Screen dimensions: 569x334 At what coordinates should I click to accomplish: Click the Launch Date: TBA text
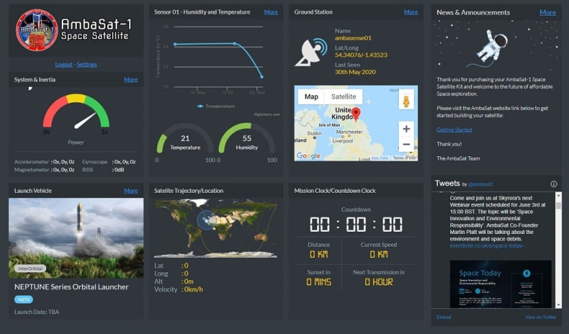coord(36,312)
